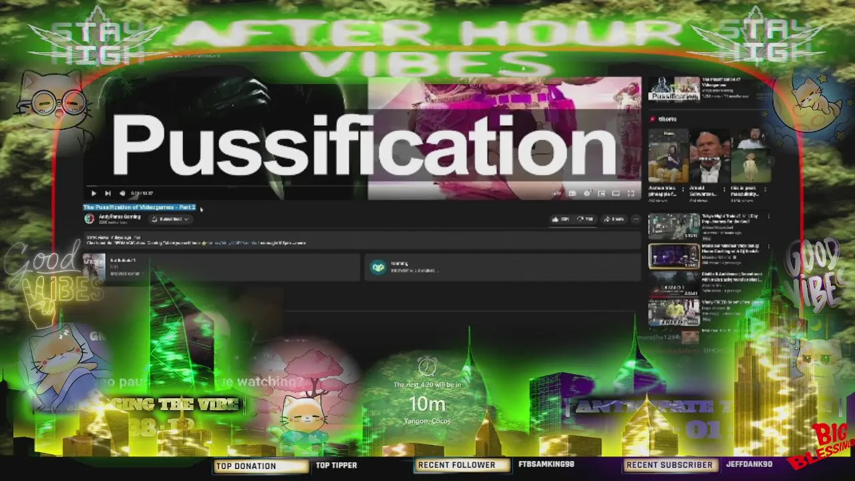855x481 pixels.
Task: Open the channel avatar below the video title
Action: point(89,218)
